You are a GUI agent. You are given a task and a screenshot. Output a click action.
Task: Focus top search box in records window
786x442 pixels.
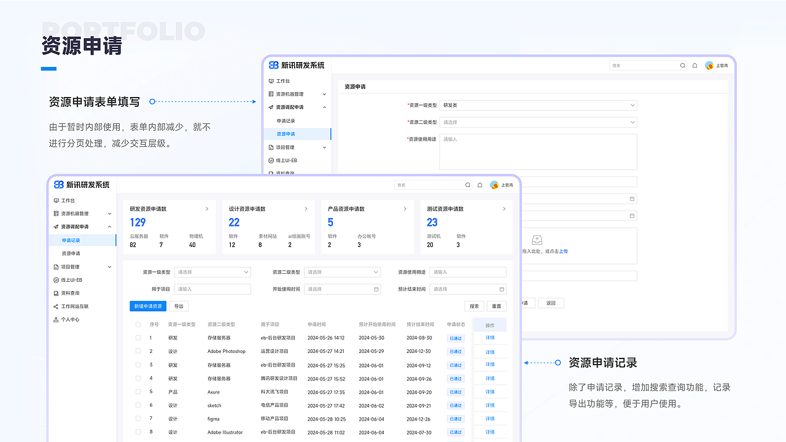[x=433, y=185]
